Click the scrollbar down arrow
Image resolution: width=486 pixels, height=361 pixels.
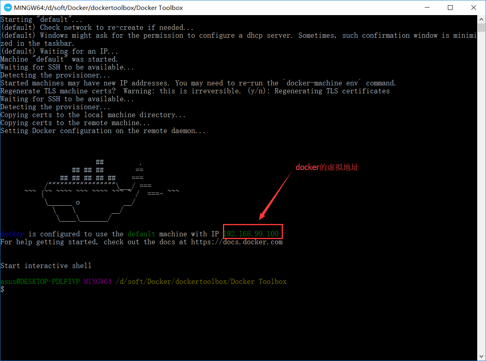pyautogui.click(x=482, y=357)
